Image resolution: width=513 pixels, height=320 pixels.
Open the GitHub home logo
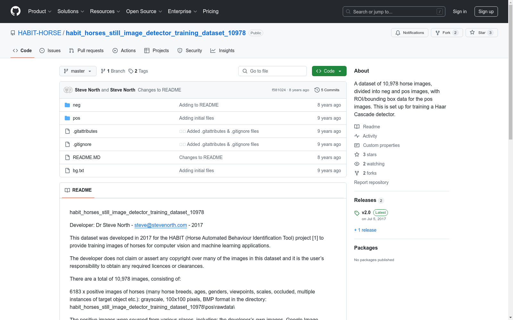coord(15,11)
